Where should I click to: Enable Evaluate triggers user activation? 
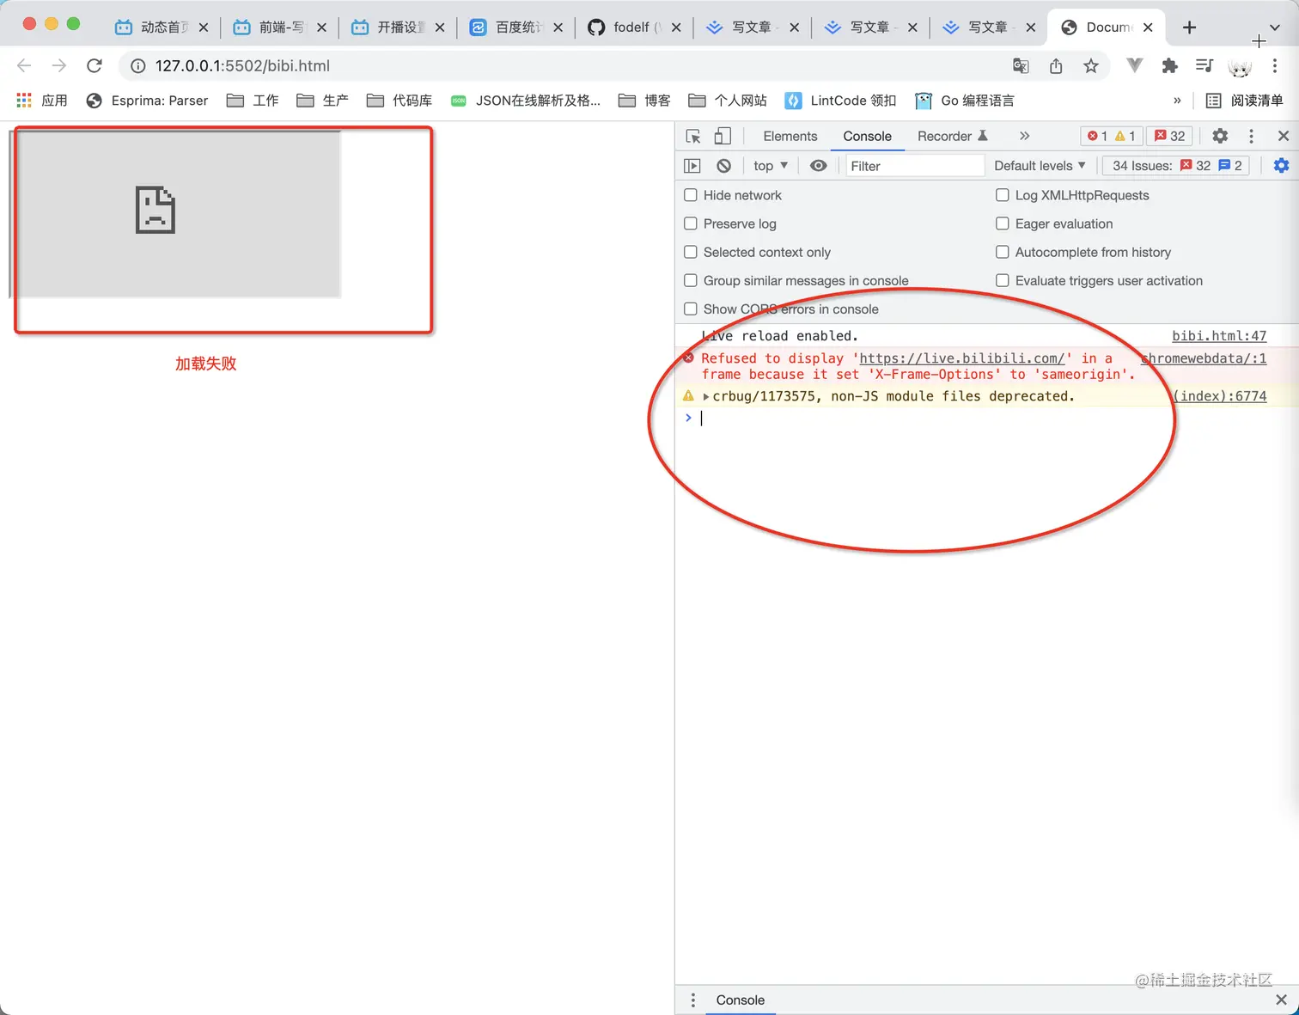pyautogui.click(x=1003, y=280)
